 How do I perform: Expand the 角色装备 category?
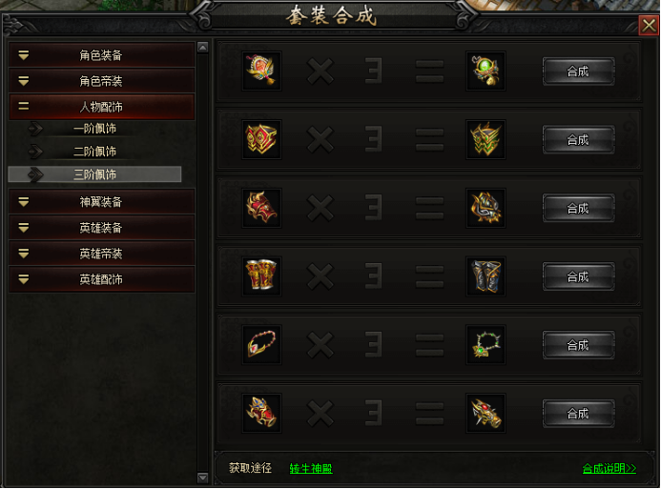click(x=102, y=55)
